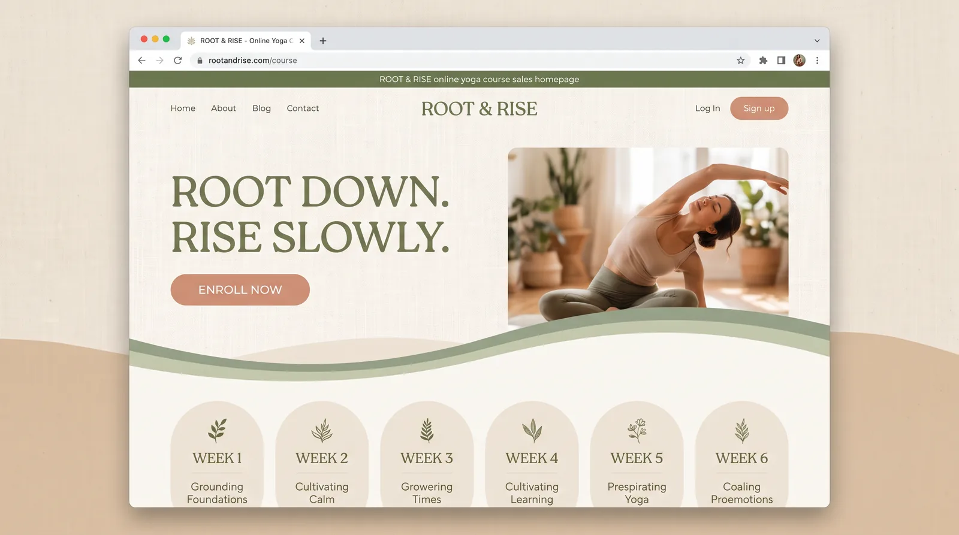This screenshot has height=535, width=959.
Task: Open the extensions puzzle icon
Action: coord(763,61)
